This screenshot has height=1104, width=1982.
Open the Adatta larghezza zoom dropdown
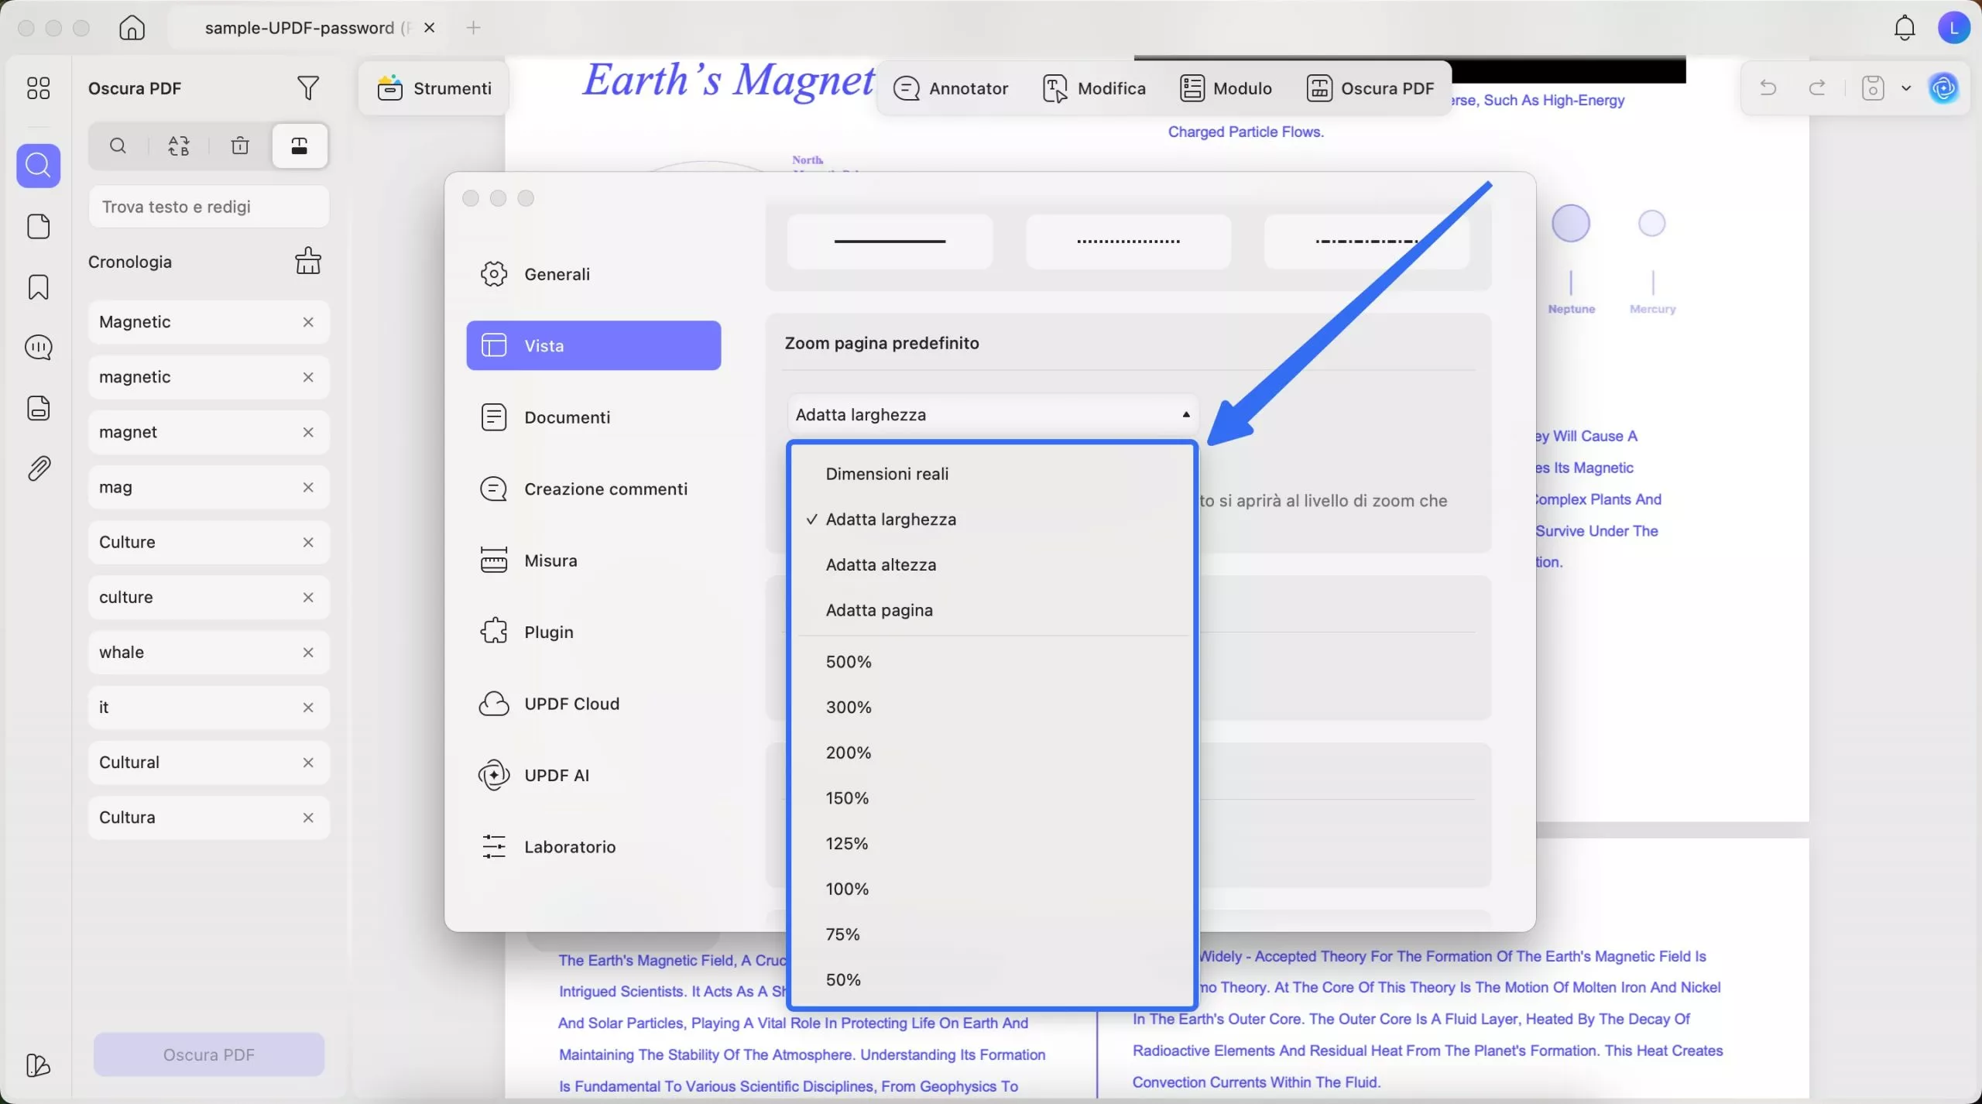[992, 414]
